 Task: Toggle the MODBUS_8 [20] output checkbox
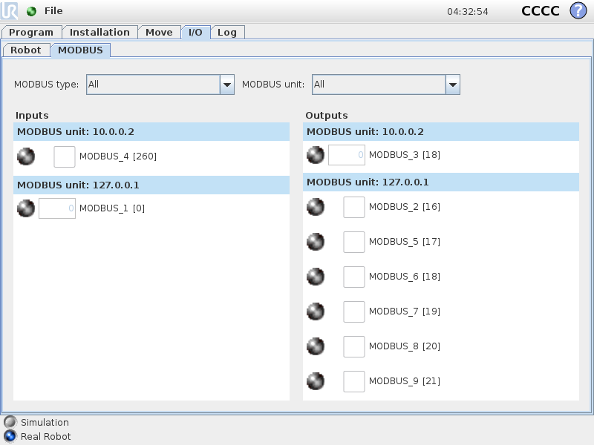(x=354, y=346)
